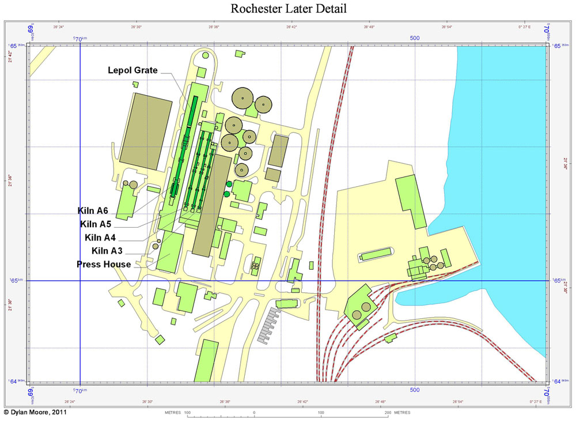Screen dimensions: 576x422
Task: Click the Rochester Later Detail title
Action: 289,9
